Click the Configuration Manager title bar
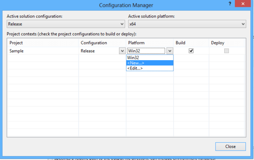 point(126,5)
